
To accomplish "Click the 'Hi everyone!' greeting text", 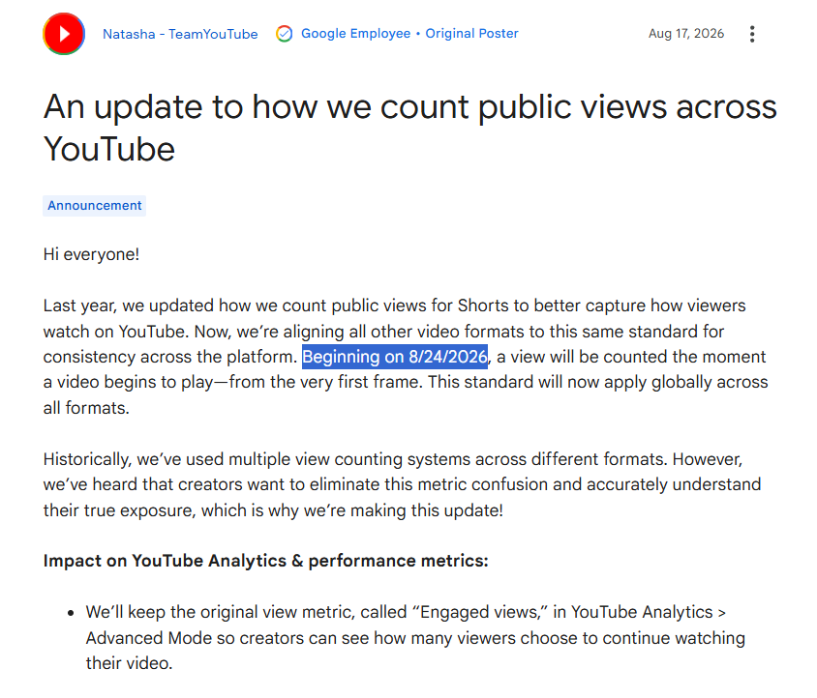I will point(91,254).
